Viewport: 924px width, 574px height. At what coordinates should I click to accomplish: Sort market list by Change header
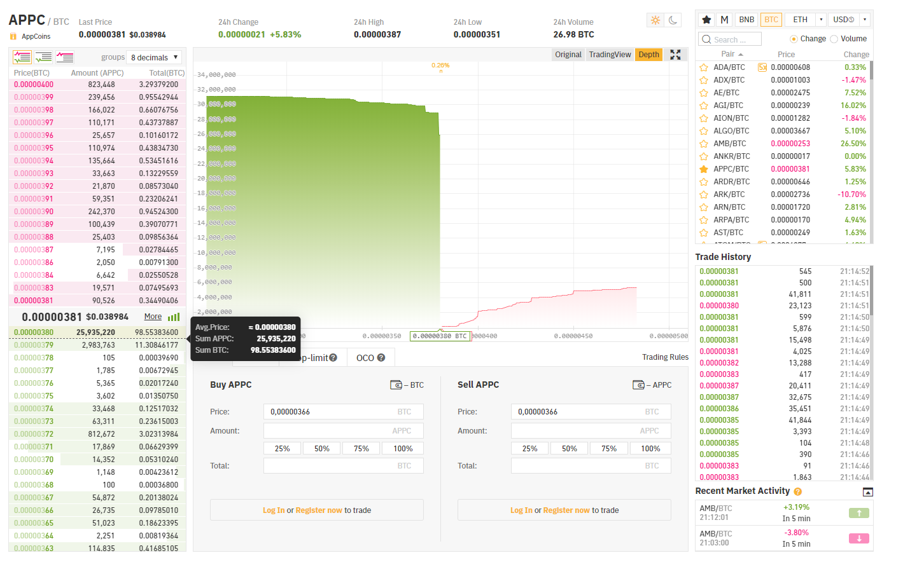856,55
